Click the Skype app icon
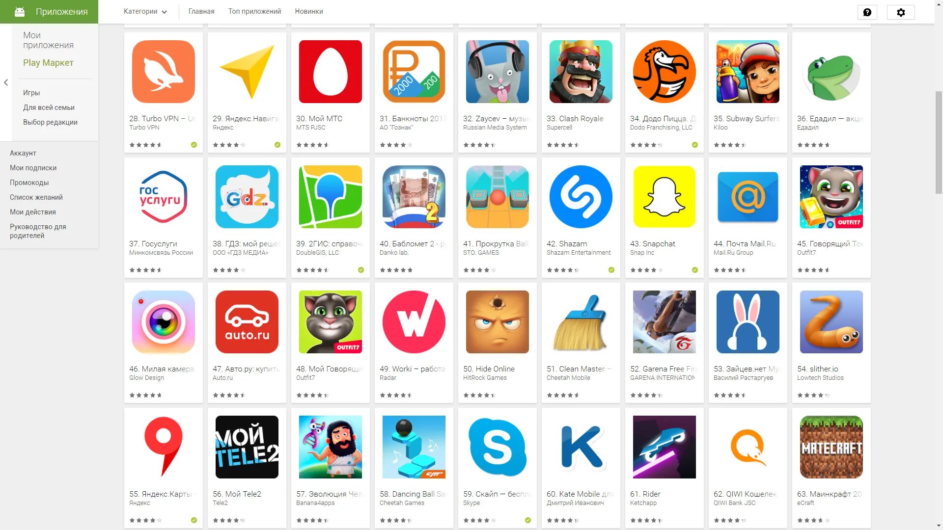The width and height of the screenshot is (943, 530). click(x=498, y=447)
